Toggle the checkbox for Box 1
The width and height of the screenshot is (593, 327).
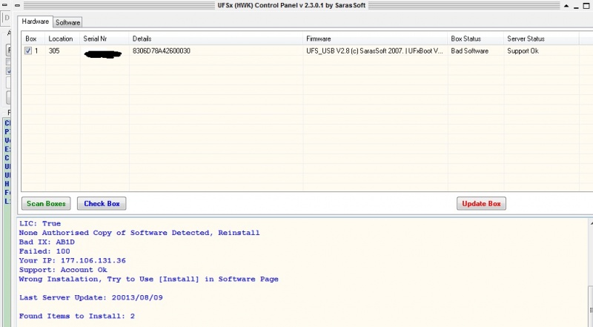[x=28, y=51]
